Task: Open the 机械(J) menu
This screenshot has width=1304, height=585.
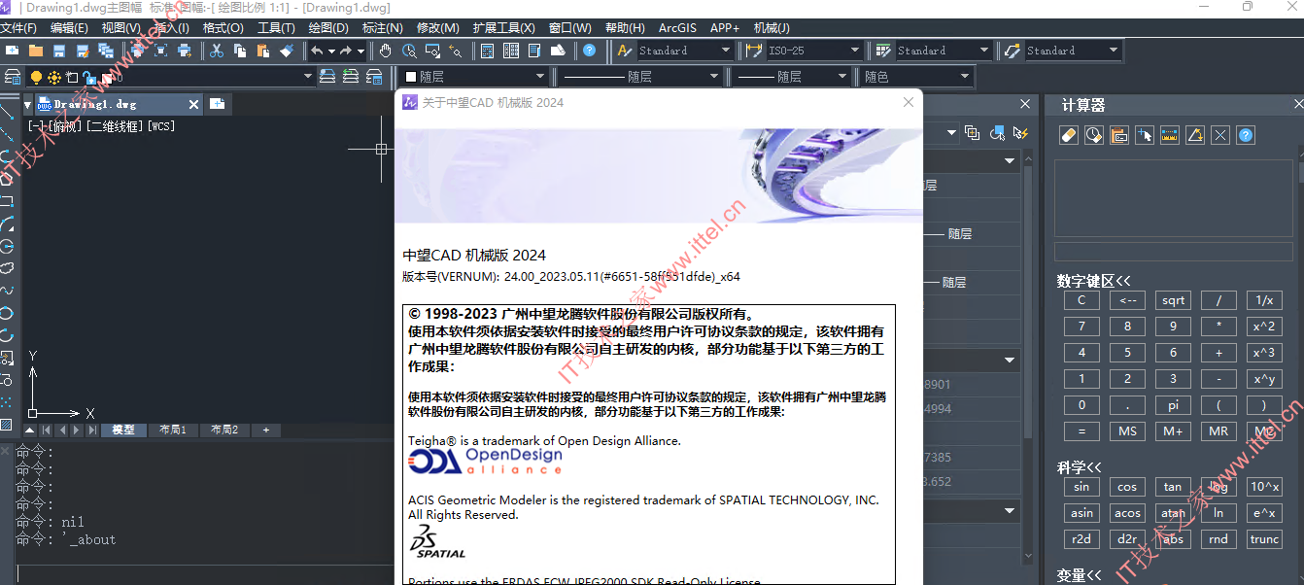Action: (x=772, y=28)
